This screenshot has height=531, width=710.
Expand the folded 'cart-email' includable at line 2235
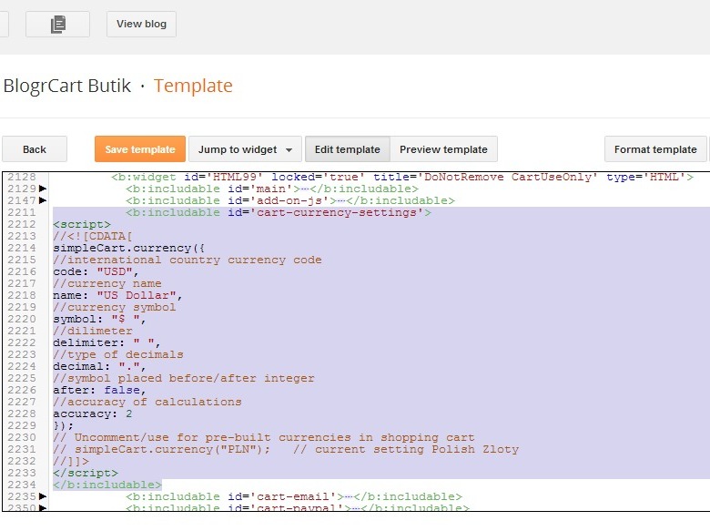point(43,496)
